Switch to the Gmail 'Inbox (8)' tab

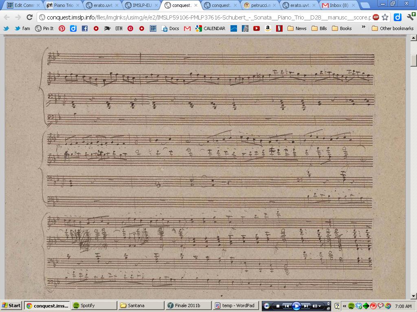coord(339,5)
